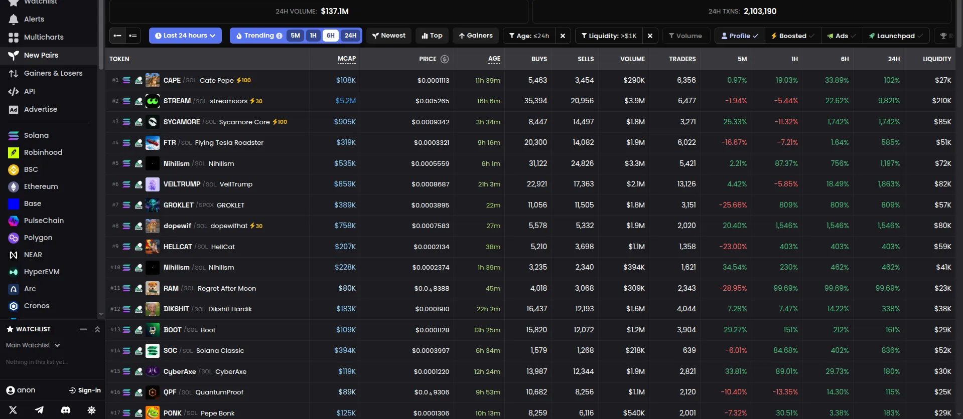The width and height of the screenshot is (963, 419).
Task: Remove the Liquidity >$1K filter
Action: pos(650,36)
